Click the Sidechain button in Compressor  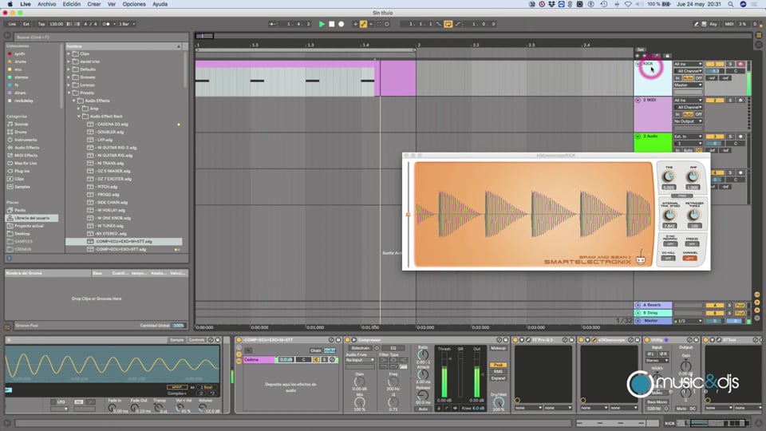(x=361, y=349)
